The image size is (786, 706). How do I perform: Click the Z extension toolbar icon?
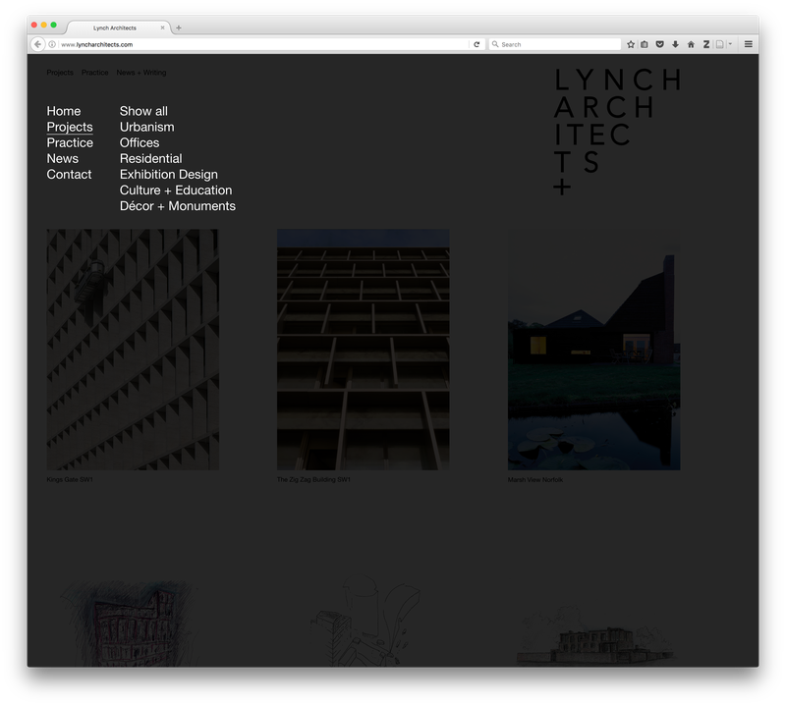[x=706, y=44]
